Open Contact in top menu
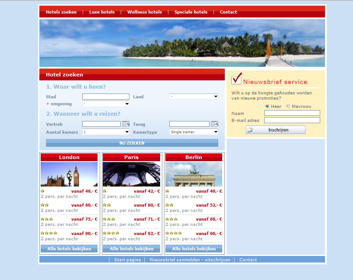Image resolution: width=353 pixels, height=280 pixels. pos(228,12)
